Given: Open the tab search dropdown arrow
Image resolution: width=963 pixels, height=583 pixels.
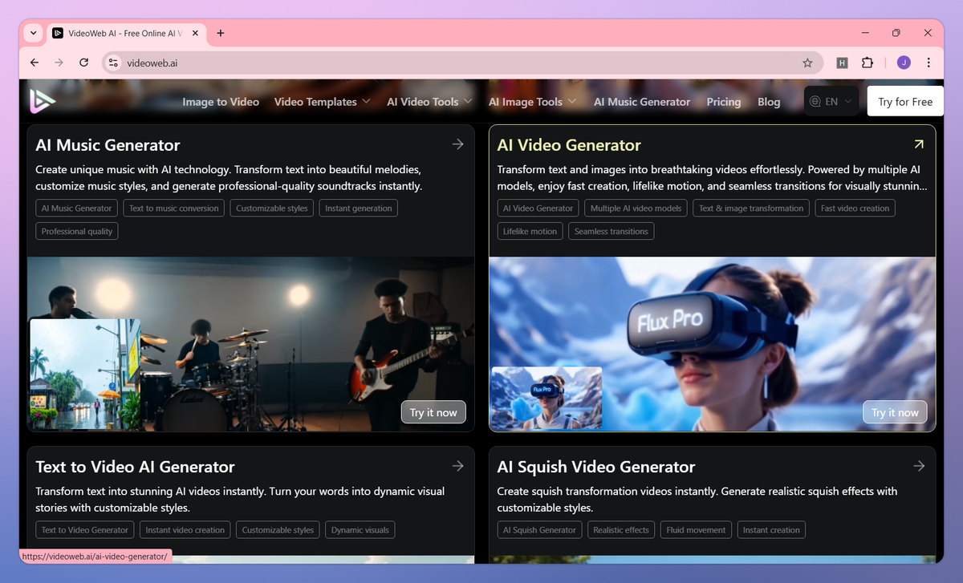Looking at the screenshot, I should (33, 33).
